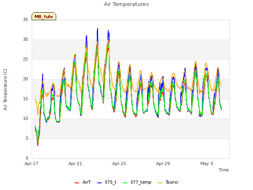This screenshot has height=190, width=253.
Task: Click the orange Tsonic legend color marker
Action: pyautogui.click(x=160, y=183)
